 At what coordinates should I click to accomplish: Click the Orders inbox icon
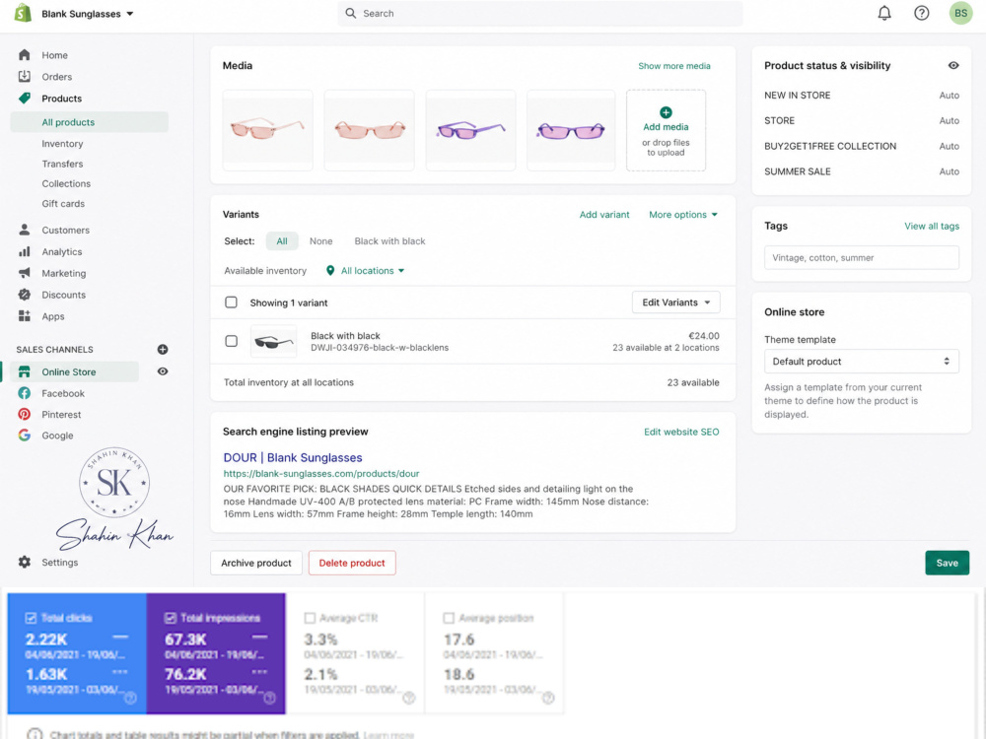click(x=25, y=77)
